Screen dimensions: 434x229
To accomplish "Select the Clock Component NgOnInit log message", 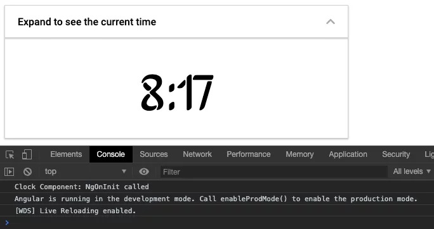I will (82, 187).
